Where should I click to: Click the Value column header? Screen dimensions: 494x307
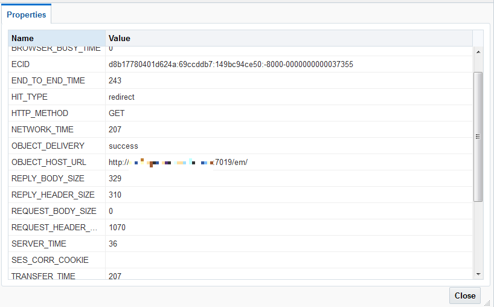(289, 38)
